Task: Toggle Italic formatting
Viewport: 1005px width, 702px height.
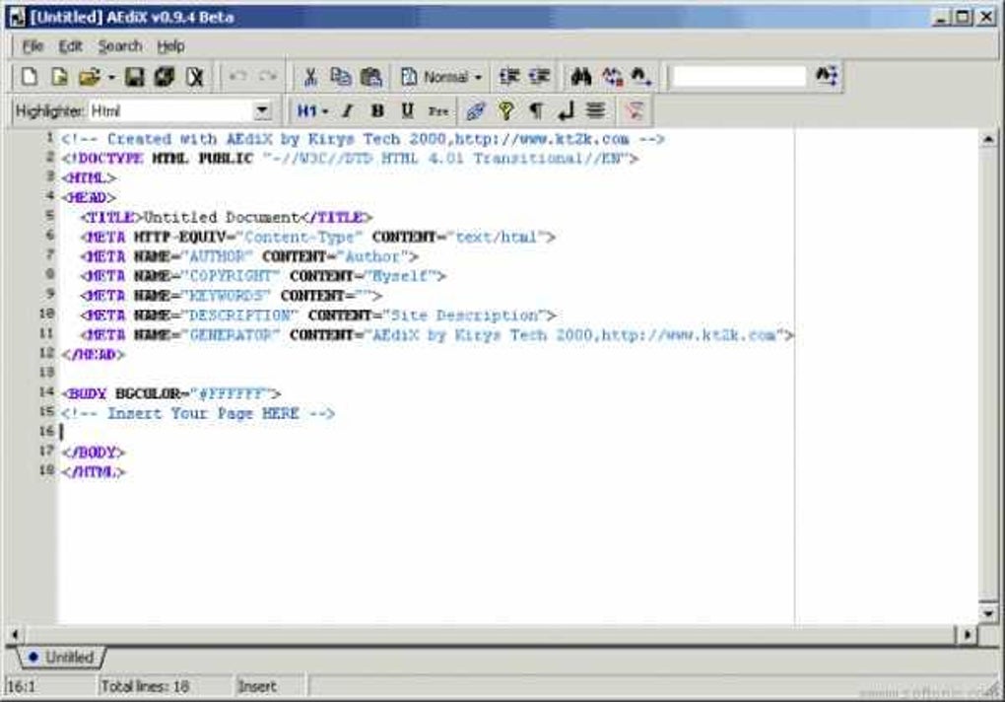Action: [348, 110]
